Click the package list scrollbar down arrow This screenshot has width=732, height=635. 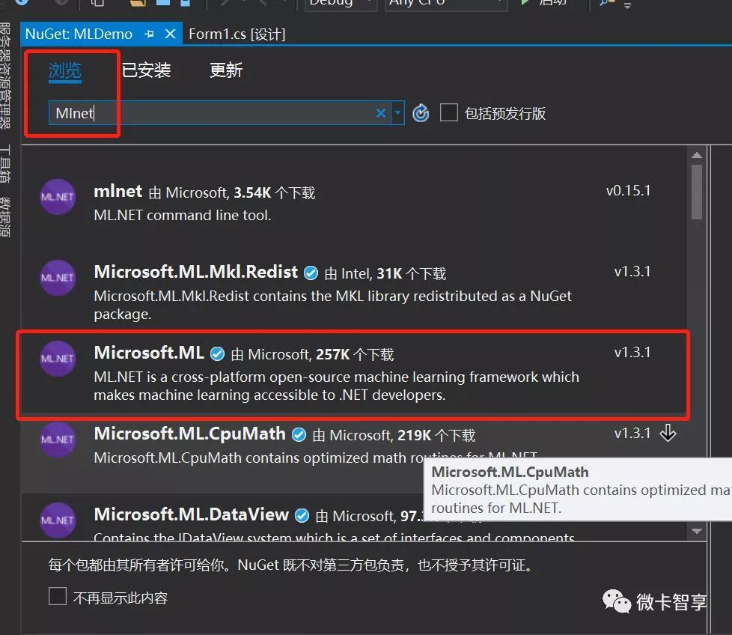[697, 531]
